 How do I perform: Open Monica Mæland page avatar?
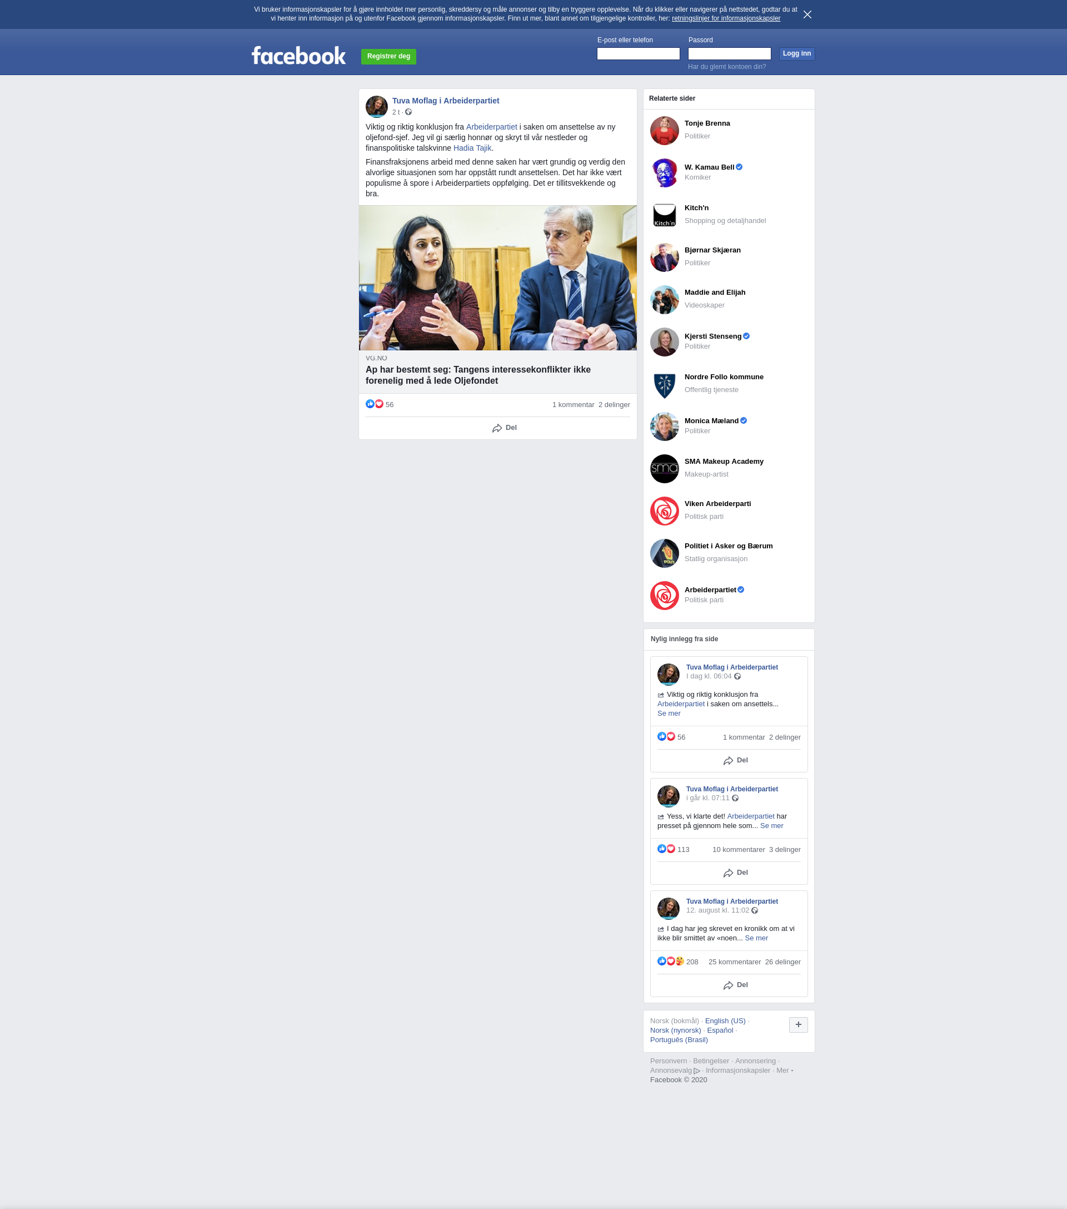664,426
